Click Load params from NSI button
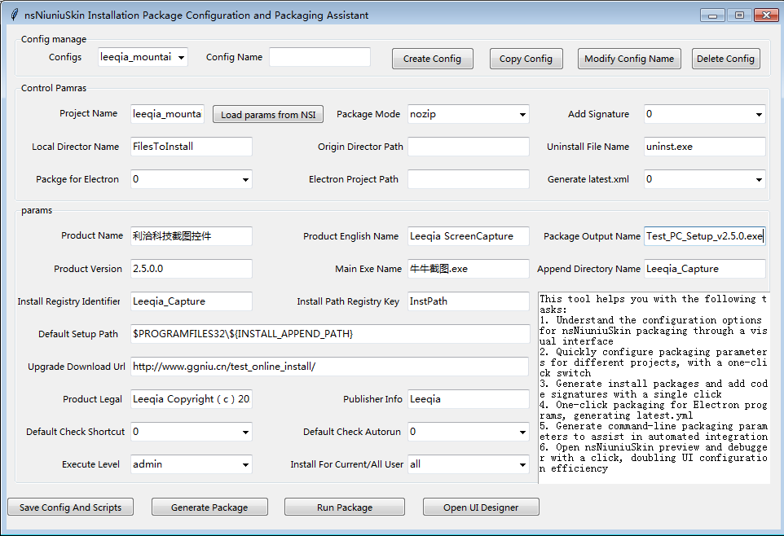The height and width of the screenshot is (536, 784). click(x=268, y=115)
